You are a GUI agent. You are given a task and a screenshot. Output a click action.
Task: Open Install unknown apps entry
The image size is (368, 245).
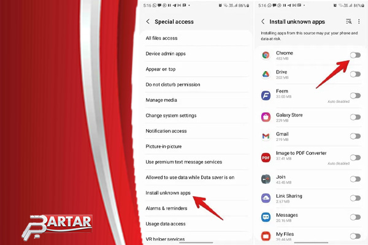(168, 193)
